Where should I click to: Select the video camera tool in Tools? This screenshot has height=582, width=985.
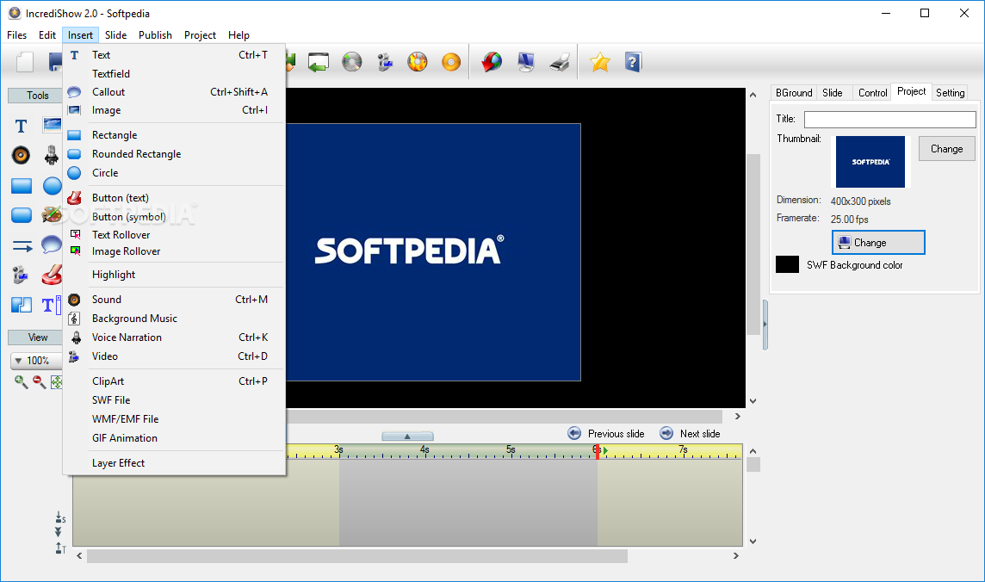click(x=20, y=275)
